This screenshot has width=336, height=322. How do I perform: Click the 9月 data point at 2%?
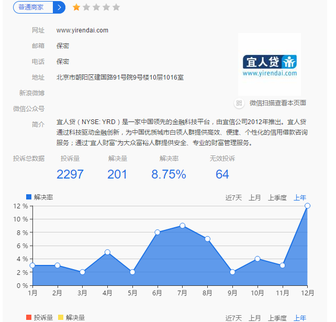[232, 272]
